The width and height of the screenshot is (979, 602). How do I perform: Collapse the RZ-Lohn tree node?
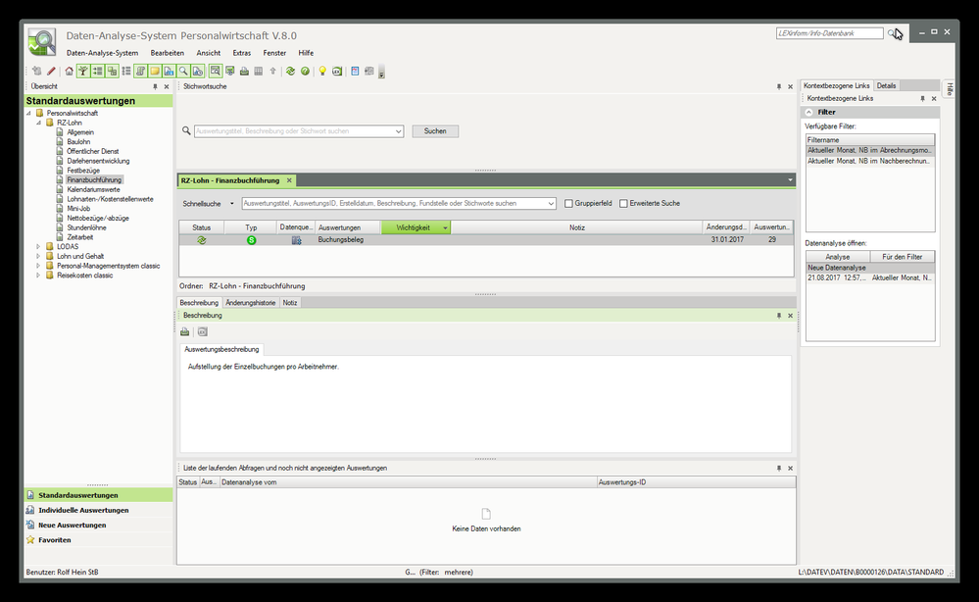pos(39,123)
